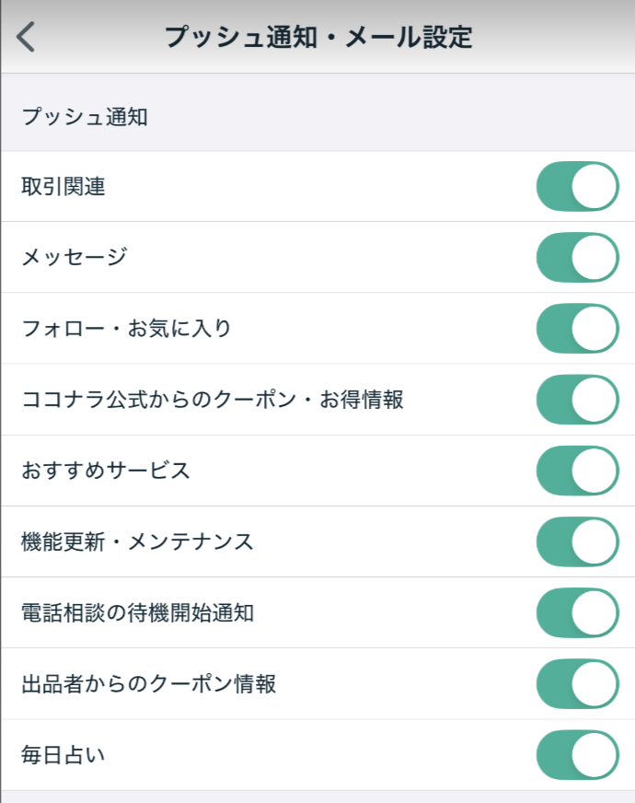Turn off 電話相談の待機開始通知 toggle

577,612
